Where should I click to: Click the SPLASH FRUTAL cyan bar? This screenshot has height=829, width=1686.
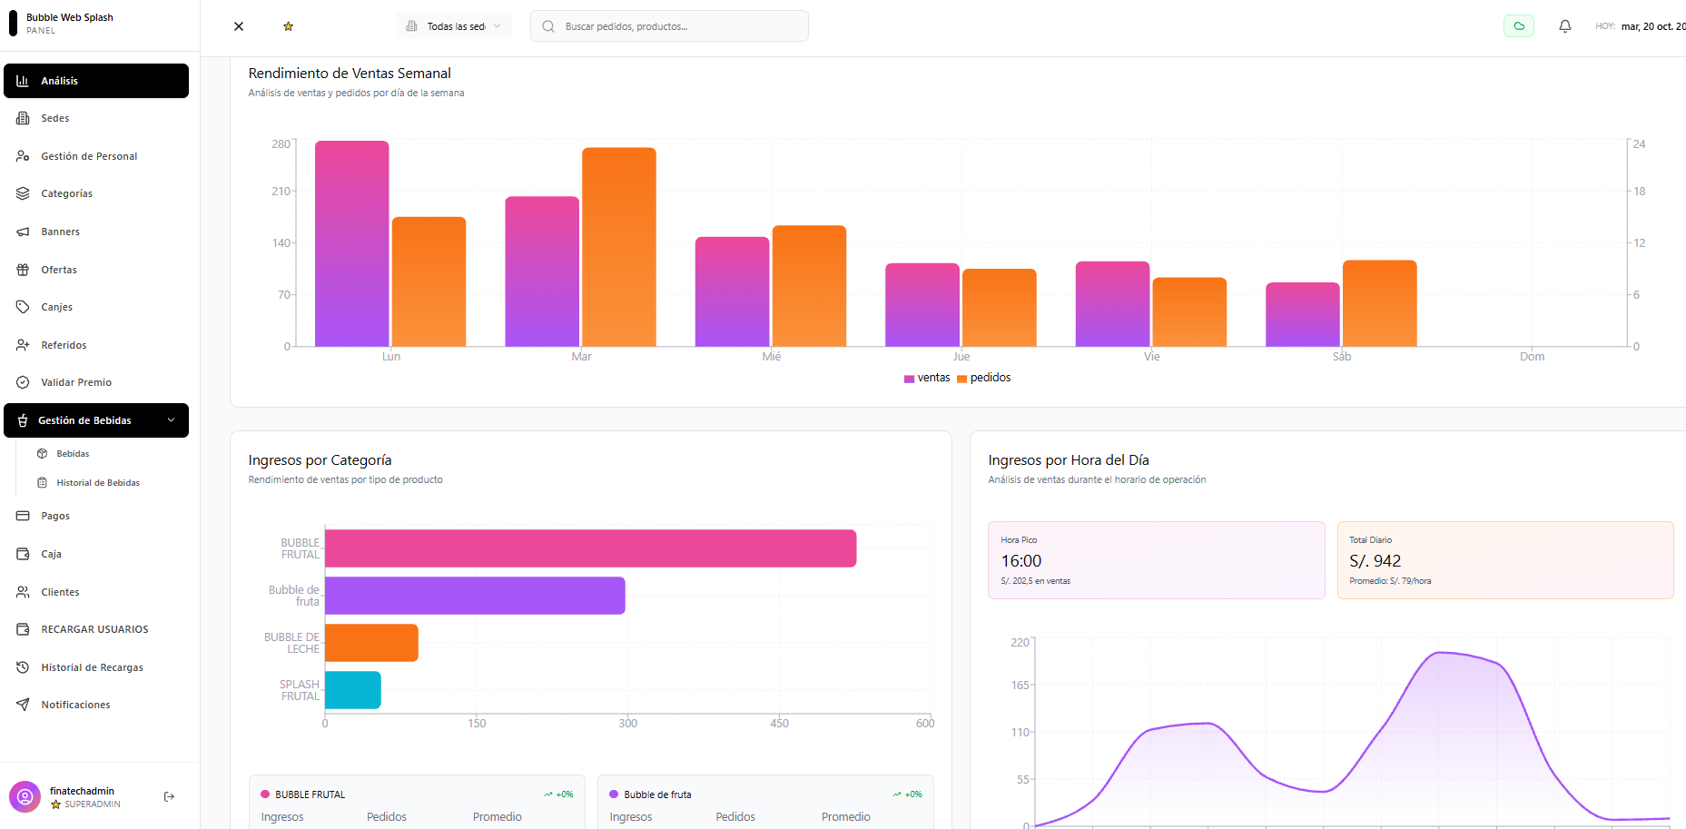tap(353, 690)
